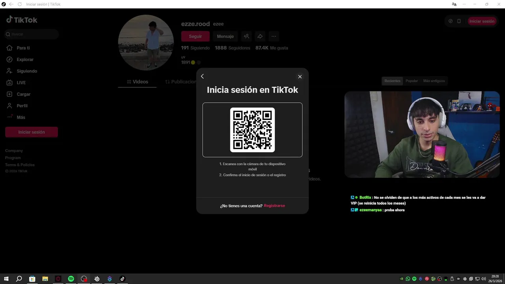Sort videos by Recientes

point(393,81)
